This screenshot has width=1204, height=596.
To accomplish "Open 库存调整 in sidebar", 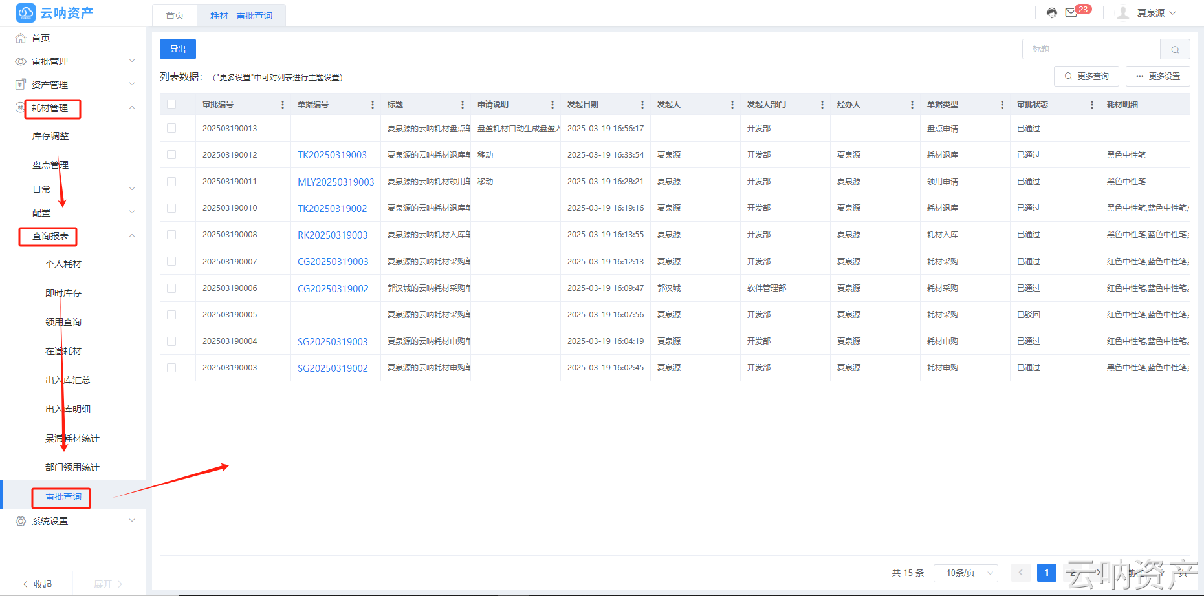I will [x=50, y=136].
